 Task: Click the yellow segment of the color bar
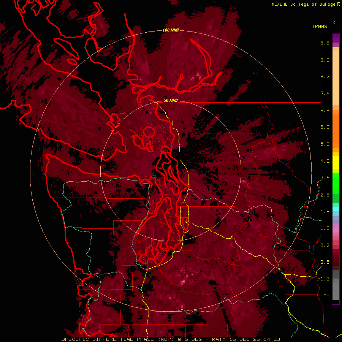336,163
